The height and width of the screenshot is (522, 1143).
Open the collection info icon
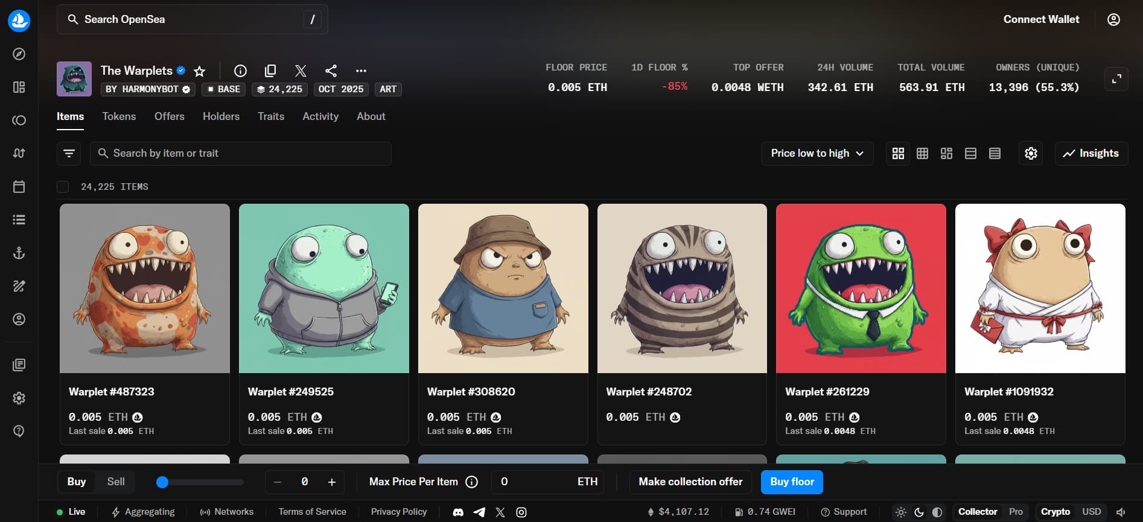240,71
